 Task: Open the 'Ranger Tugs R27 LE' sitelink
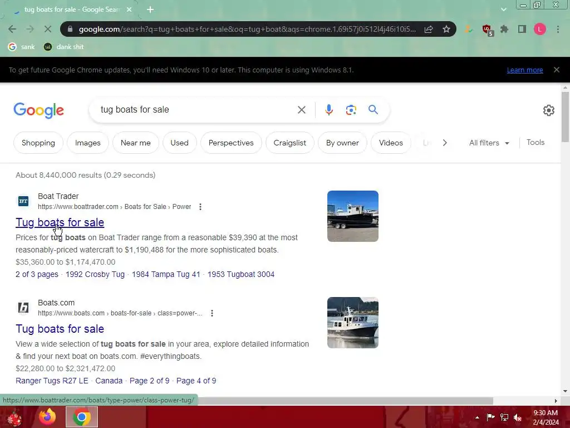pos(52,381)
